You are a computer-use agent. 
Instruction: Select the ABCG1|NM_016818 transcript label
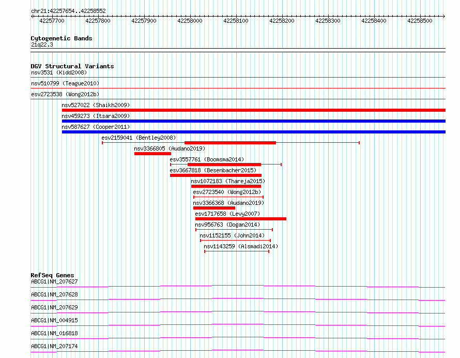pos(55,333)
